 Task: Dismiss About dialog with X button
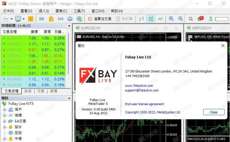pyautogui.click(x=223, y=45)
